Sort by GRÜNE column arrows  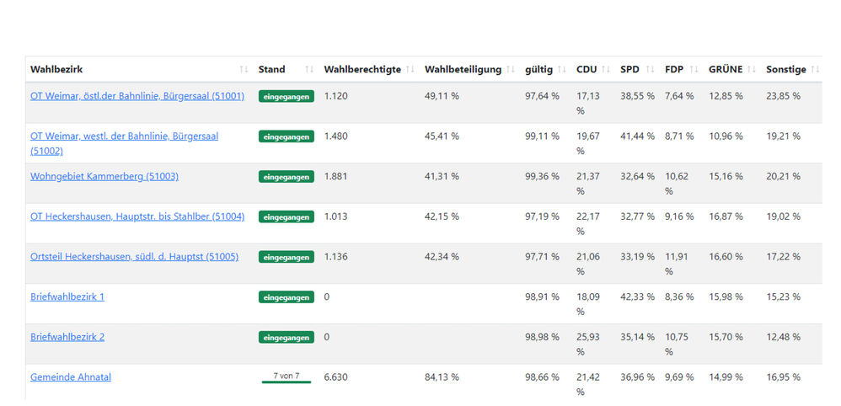(x=752, y=70)
